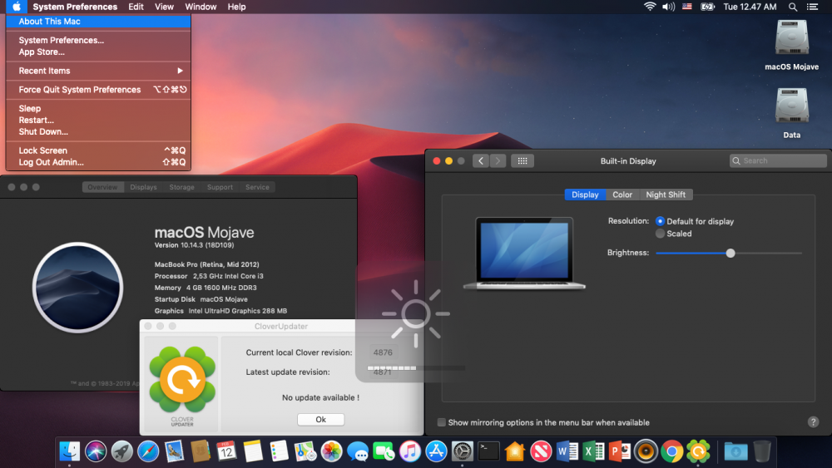Open Calendar app in Dock
The image size is (832, 468).
pyautogui.click(x=226, y=451)
